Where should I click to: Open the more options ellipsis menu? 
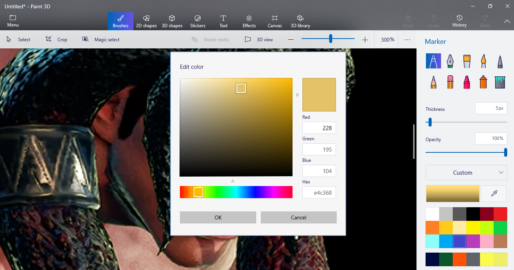pos(407,39)
